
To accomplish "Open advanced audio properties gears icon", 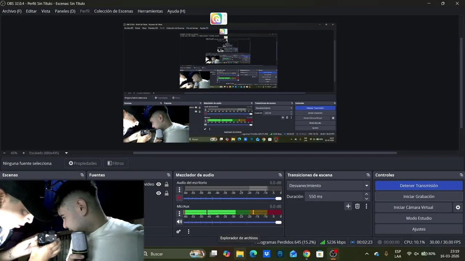I will (x=178, y=232).
